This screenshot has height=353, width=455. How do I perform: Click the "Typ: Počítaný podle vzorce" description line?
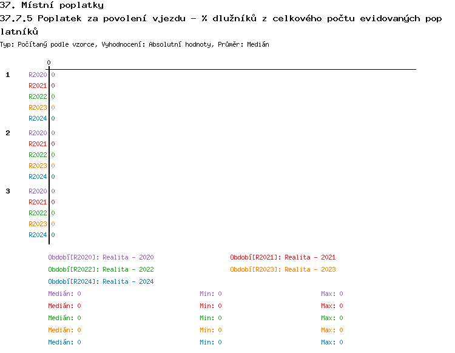pyautogui.click(x=135, y=45)
